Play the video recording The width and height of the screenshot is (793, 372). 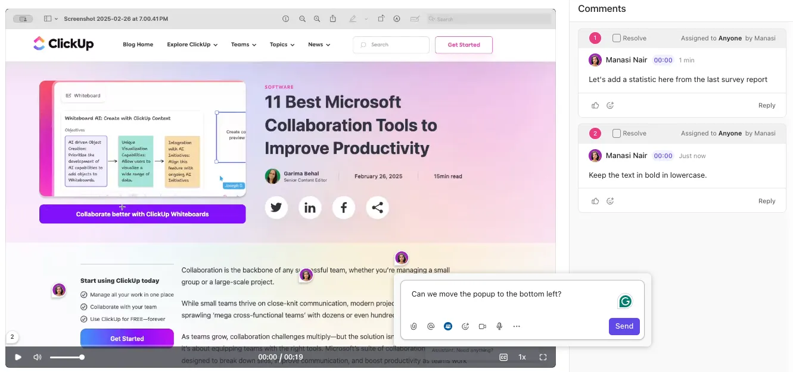click(18, 357)
